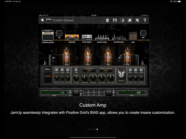This screenshot has height=139, width=186.
Task: Click the Low Cut Freq knob
Action: click(102, 78)
